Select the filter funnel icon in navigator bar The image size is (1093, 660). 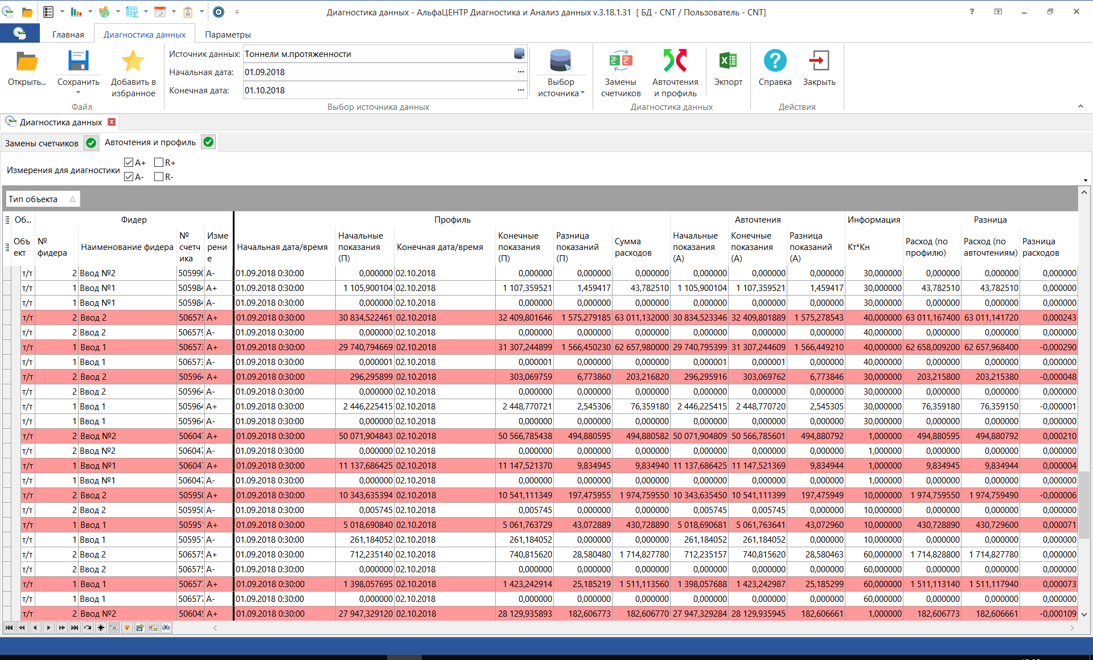pyautogui.click(x=127, y=628)
